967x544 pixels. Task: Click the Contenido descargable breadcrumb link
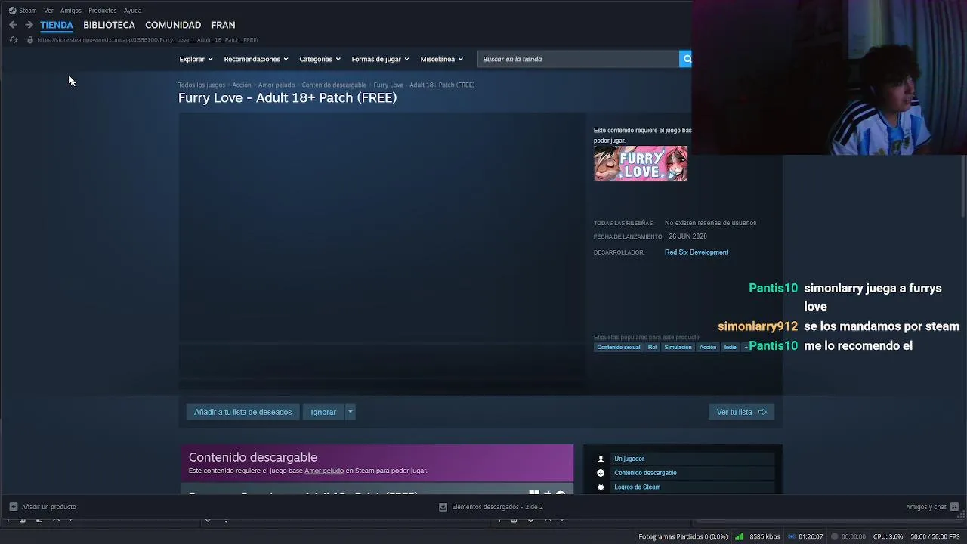pyautogui.click(x=334, y=85)
